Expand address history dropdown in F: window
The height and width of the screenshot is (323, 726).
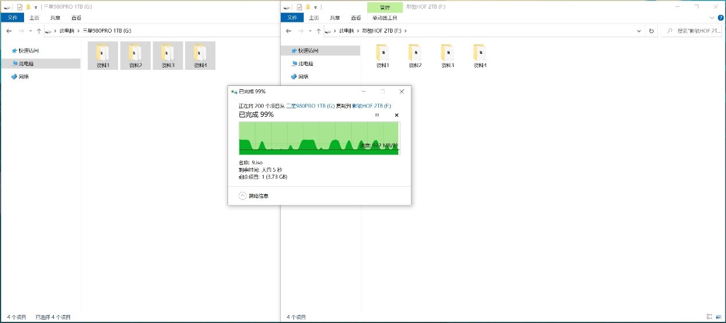[x=639, y=31]
